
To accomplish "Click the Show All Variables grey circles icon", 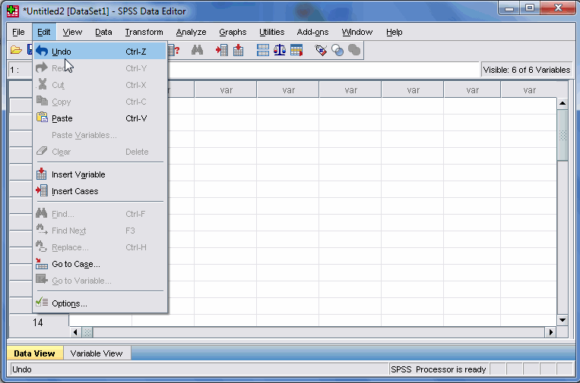I will pos(354,50).
